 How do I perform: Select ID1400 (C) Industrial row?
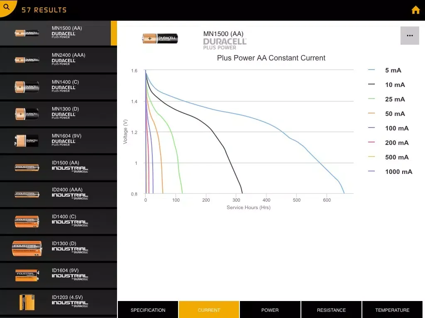click(58, 221)
